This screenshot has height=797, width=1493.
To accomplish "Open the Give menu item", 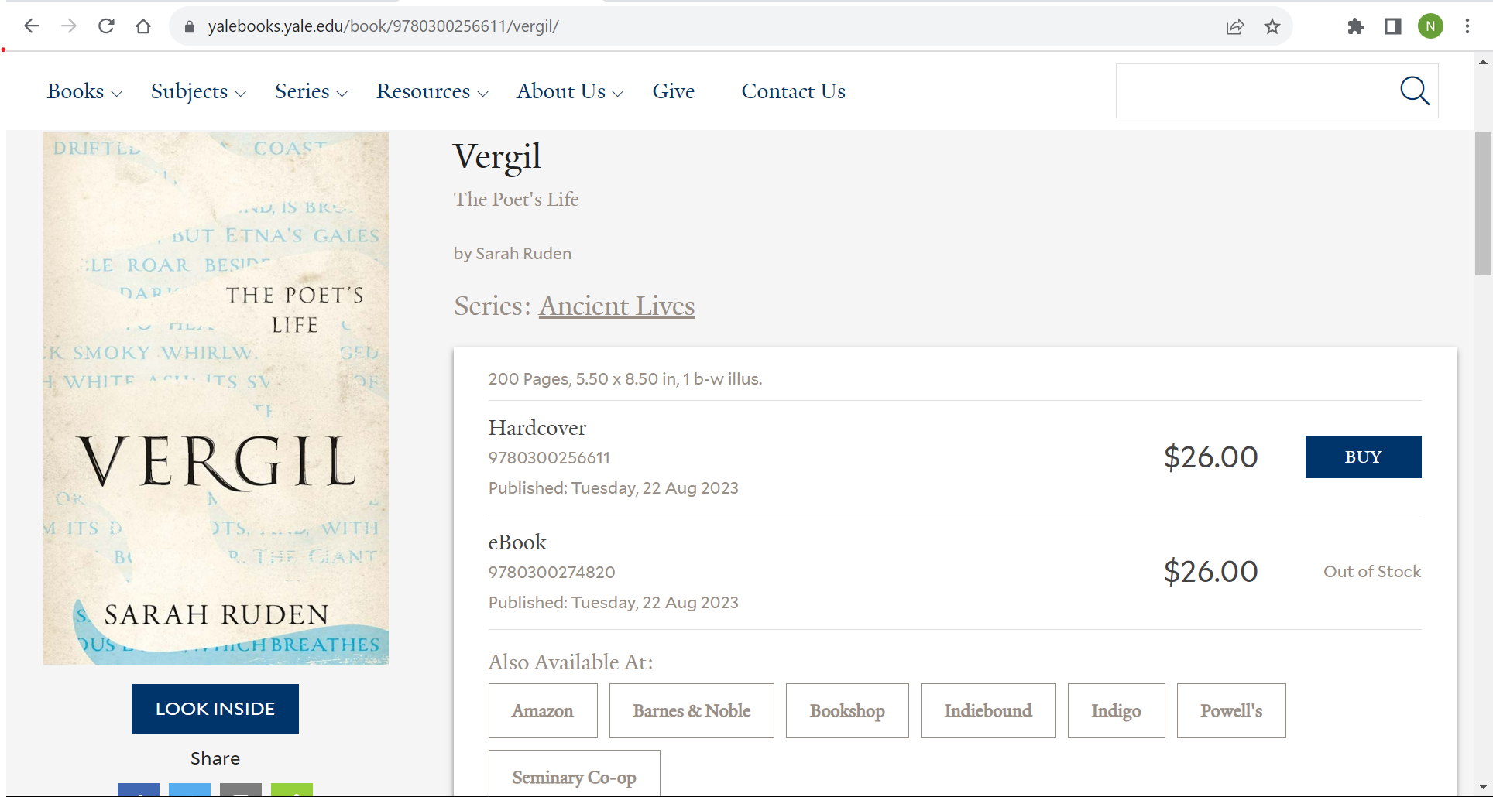I will click(674, 91).
